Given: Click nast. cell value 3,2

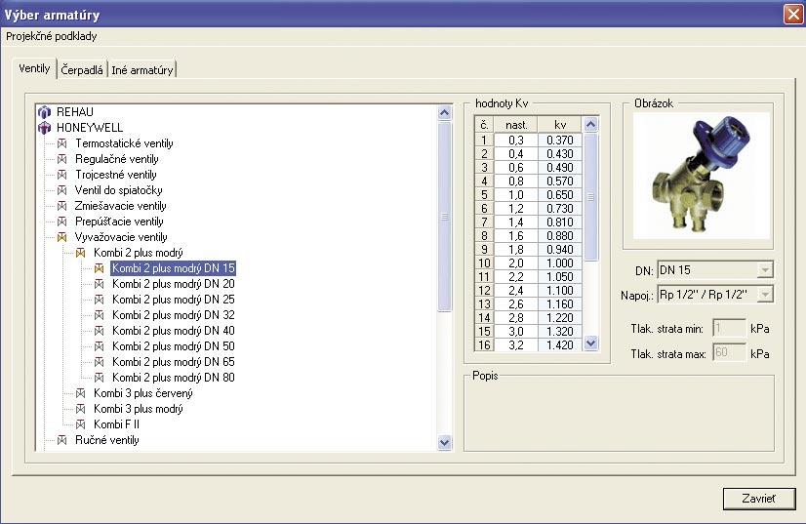Looking at the screenshot, I should [x=516, y=345].
